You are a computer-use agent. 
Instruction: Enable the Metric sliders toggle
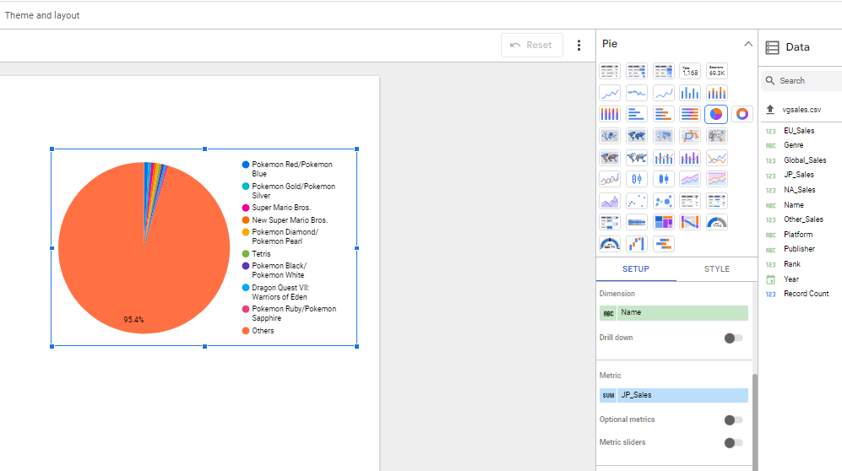point(733,442)
